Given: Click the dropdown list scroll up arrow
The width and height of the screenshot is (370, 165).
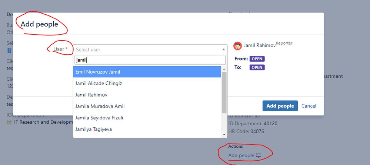Looking at the screenshot, I should [224, 69].
